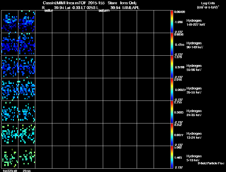Select the '0.06498' color scale maximum
This screenshot has height=172, width=226.
(x=180, y=12)
